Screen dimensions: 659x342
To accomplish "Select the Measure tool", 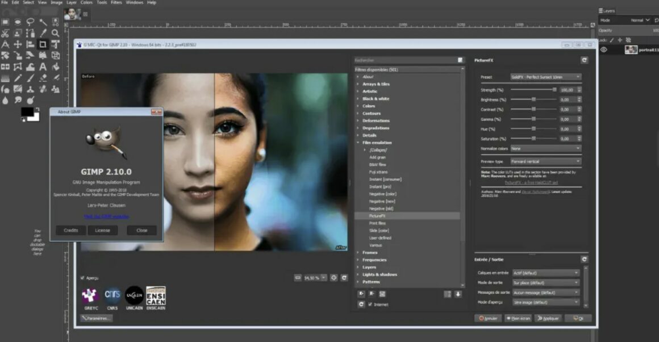I will (5, 44).
